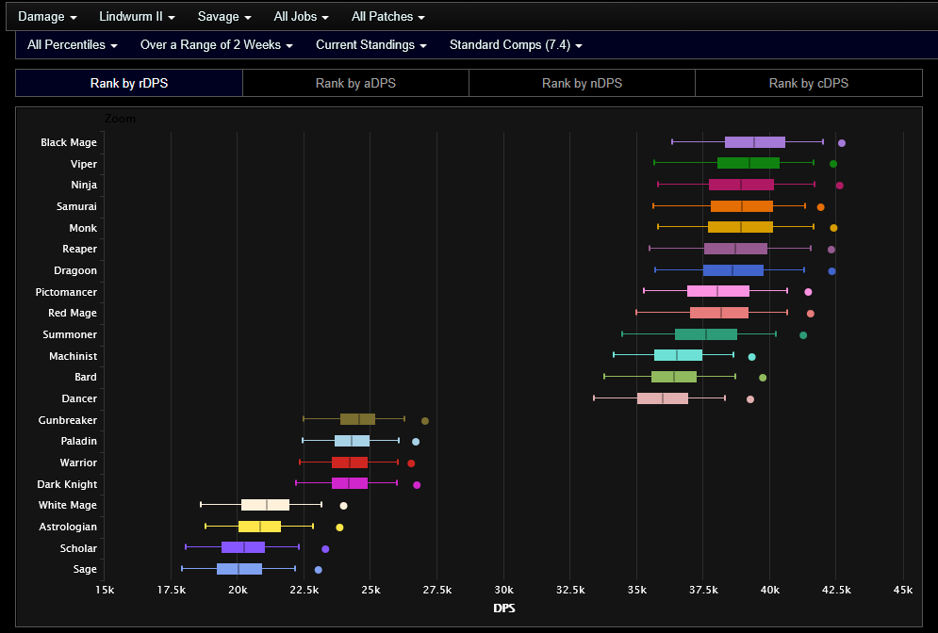The height and width of the screenshot is (633, 938).
Task: Click the Summoner outlier dot
Action: pyautogui.click(x=803, y=334)
